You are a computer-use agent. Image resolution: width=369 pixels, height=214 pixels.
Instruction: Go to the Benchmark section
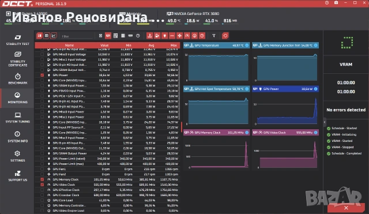coord(18,79)
